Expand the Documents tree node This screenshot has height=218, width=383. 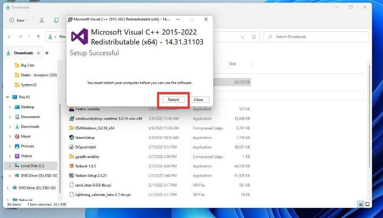point(10,117)
